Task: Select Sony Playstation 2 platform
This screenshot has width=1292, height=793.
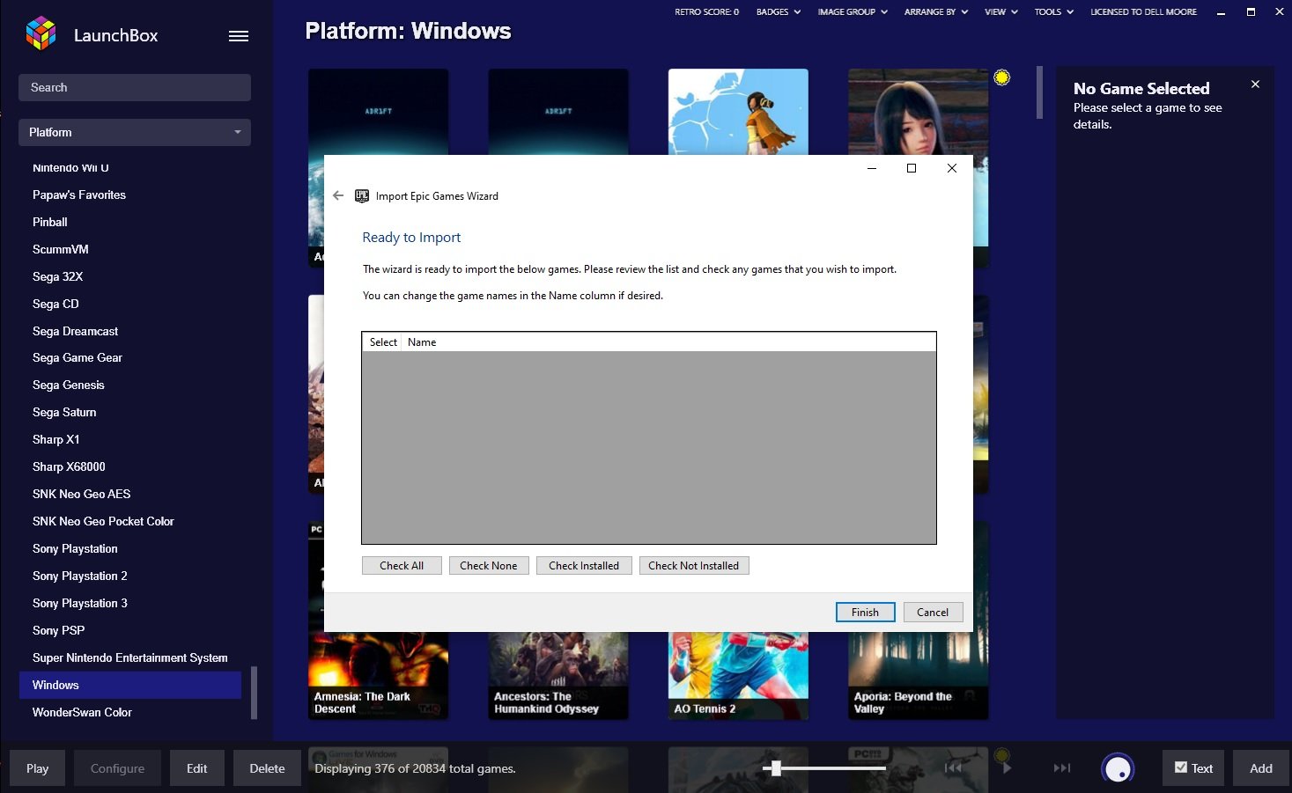Action: (x=80, y=576)
